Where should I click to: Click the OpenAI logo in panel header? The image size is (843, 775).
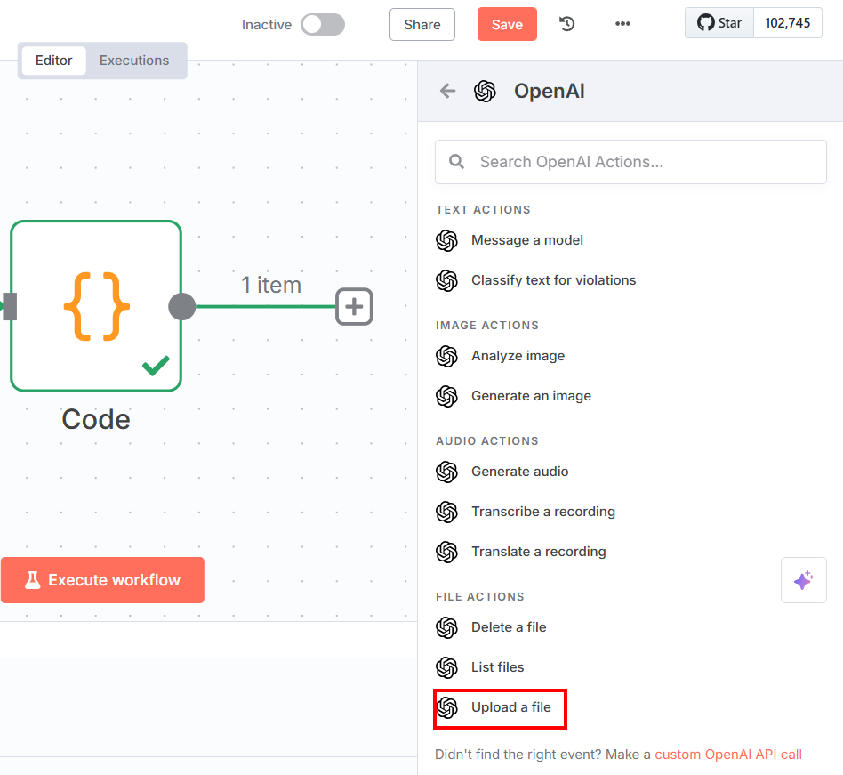pyautogui.click(x=485, y=91)
